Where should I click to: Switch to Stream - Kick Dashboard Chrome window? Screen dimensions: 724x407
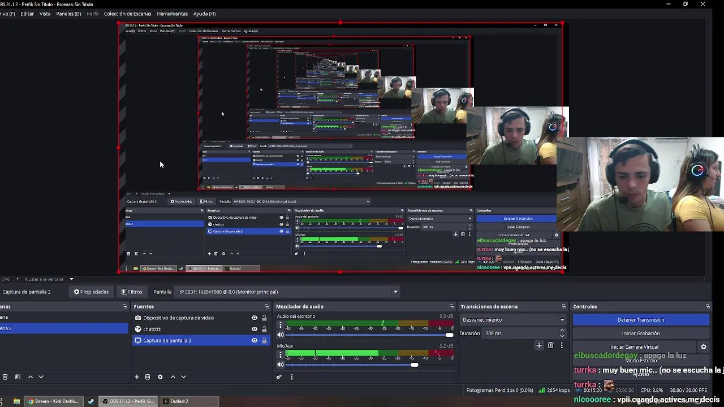pos(53,401)
